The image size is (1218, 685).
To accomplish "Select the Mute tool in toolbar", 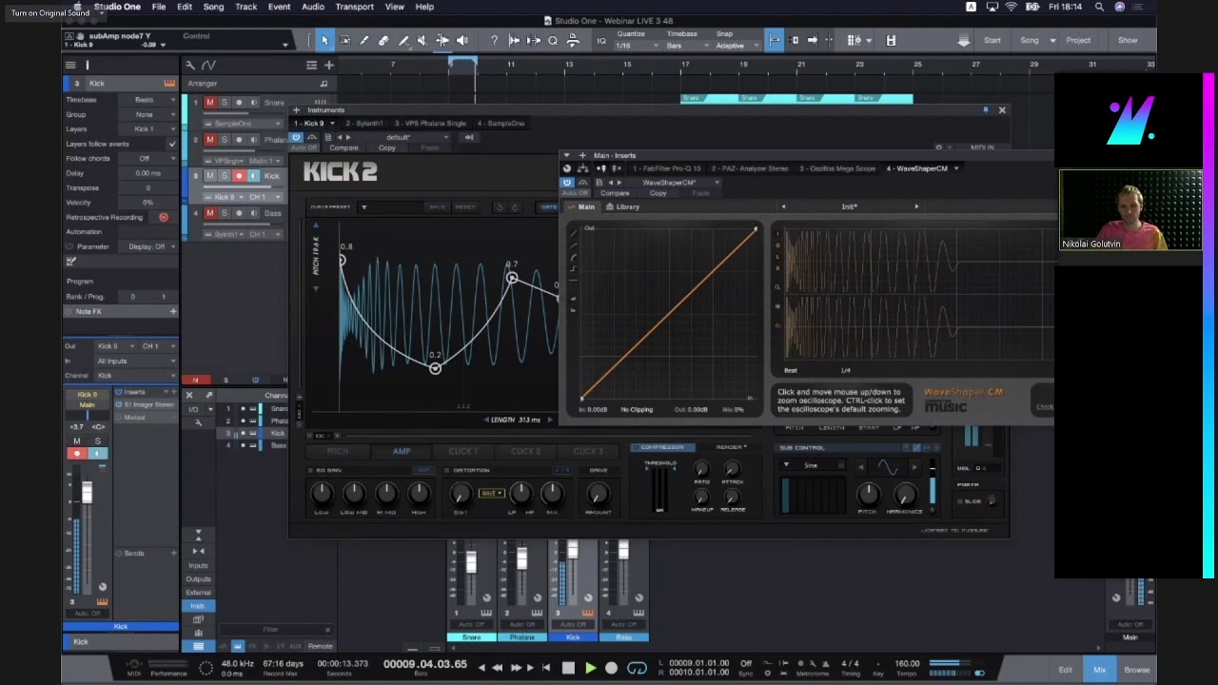I will 422,40.
